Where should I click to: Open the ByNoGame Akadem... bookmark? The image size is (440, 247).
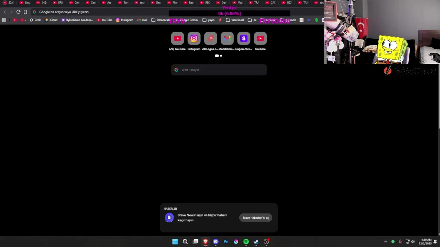[77, 20]
